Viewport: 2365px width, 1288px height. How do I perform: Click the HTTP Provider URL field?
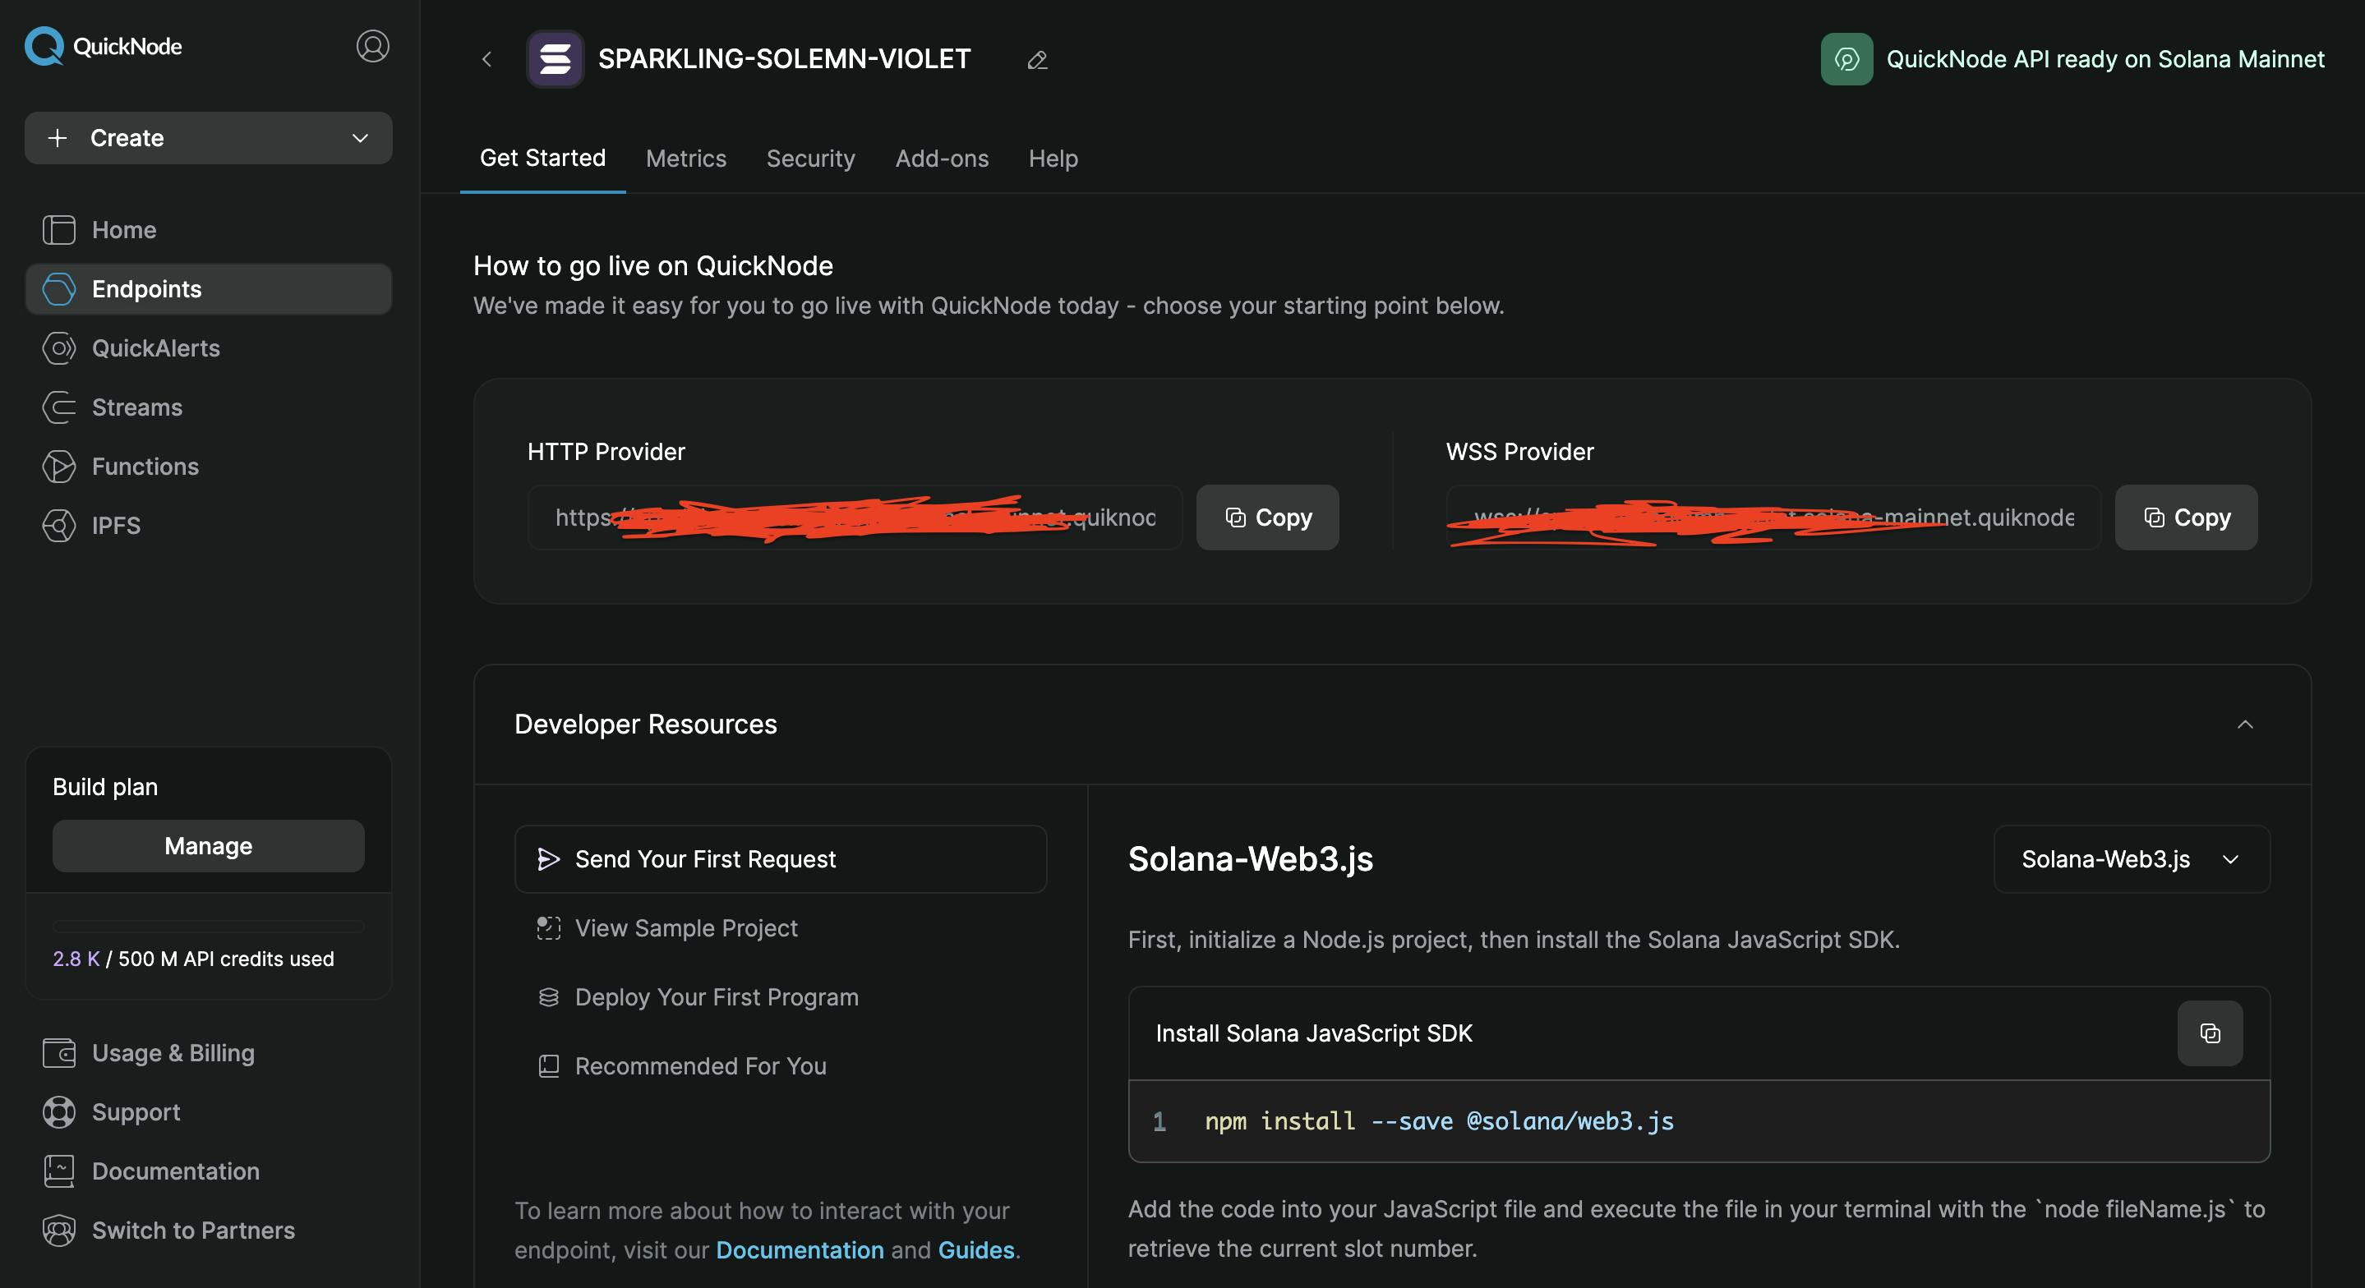(x=855, y=517)
